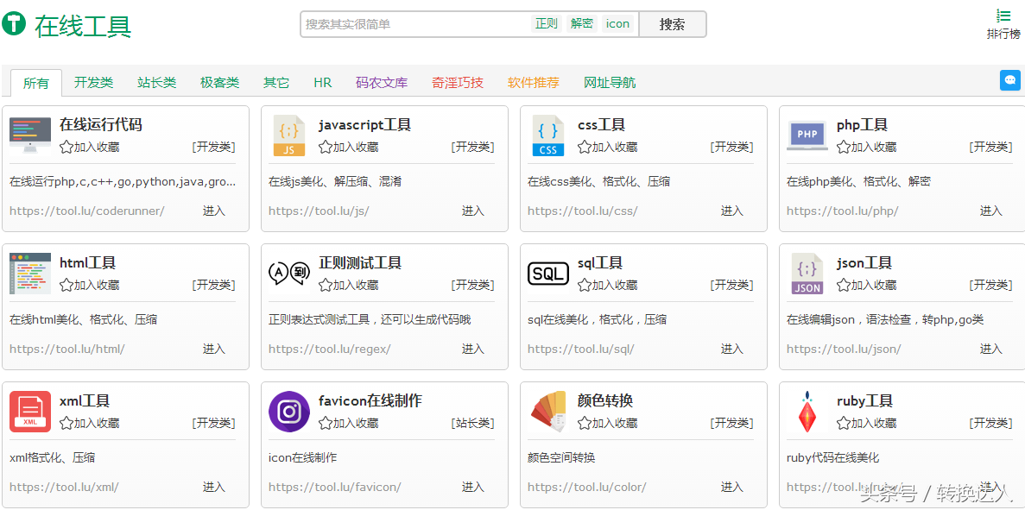This screenshot has width=1025, height=510.
Task: Select the 网址导航 tab
Action: pyautogui.click(x=609, y=83)
